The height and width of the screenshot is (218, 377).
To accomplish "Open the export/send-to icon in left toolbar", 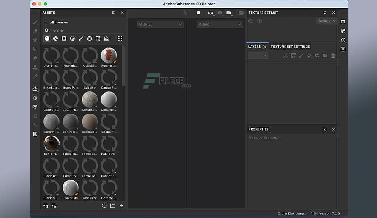I will [35, 89].
